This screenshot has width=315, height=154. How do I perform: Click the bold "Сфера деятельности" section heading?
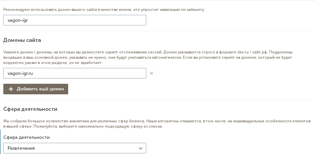30,109
